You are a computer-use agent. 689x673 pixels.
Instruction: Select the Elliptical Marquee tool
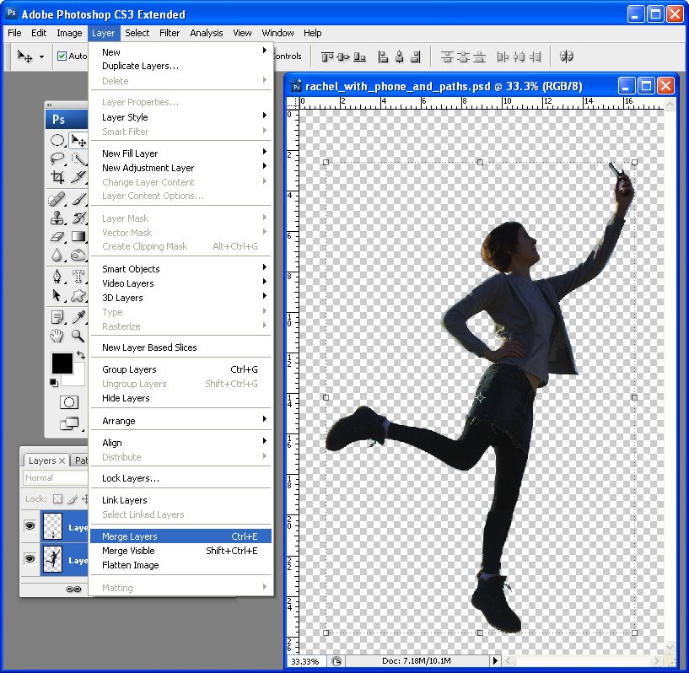pyautogui.click(x=57, y=141)
